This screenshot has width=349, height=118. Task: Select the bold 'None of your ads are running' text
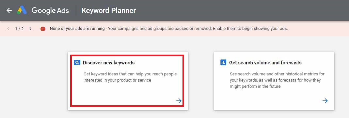click(77, 29)
